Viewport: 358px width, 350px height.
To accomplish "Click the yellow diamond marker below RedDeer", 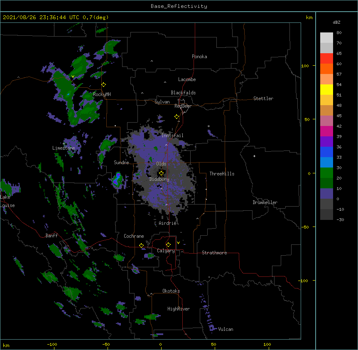I will (177, 117).
